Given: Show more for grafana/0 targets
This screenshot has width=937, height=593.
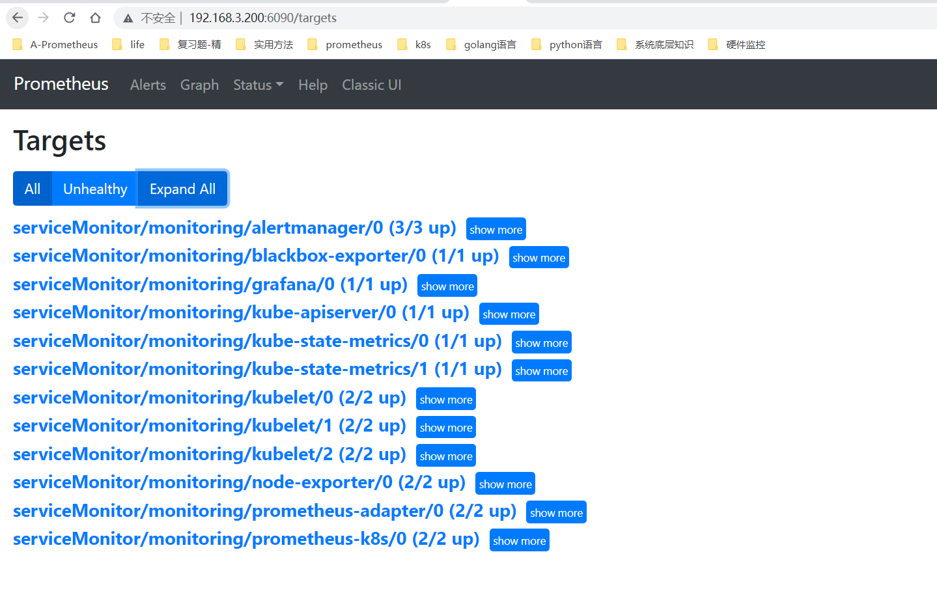Looking at the screenshot, I should coord(447,286).
